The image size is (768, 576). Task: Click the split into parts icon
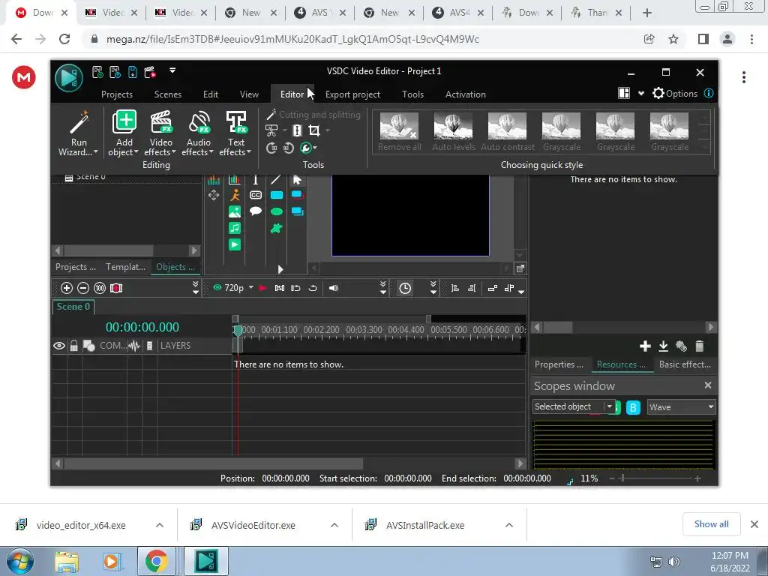[297, 130]
